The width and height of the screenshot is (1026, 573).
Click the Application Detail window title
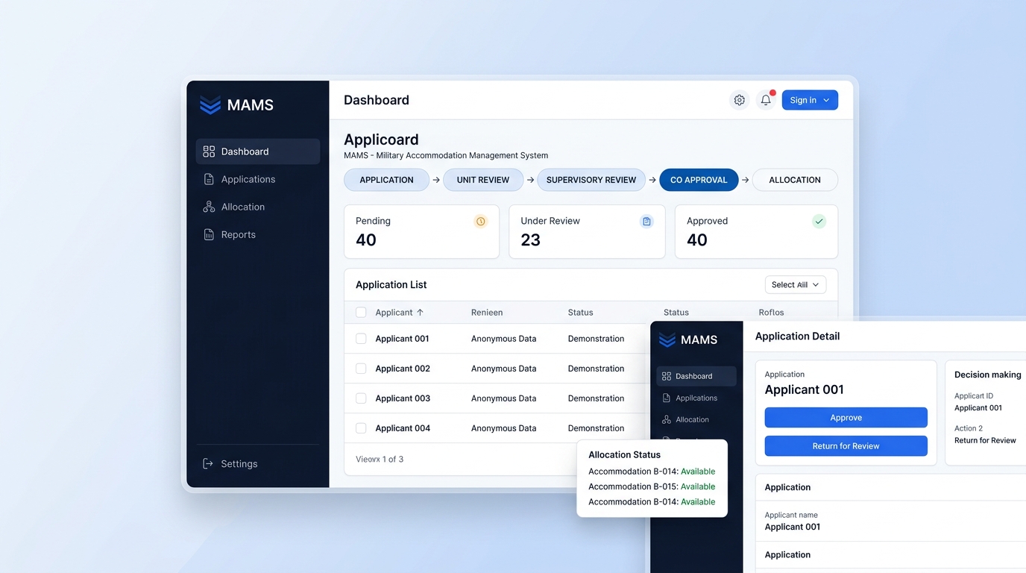click(797, 336)
